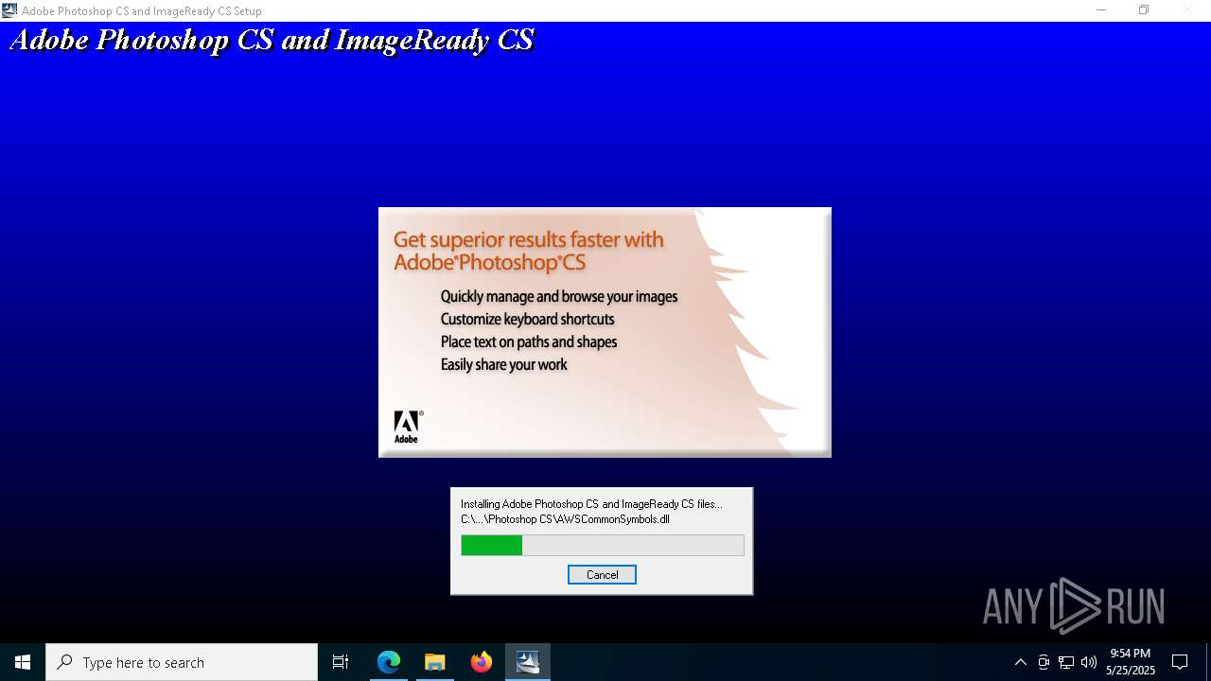
Task: Click the green installation progress bar
Action: pos(602,545)
